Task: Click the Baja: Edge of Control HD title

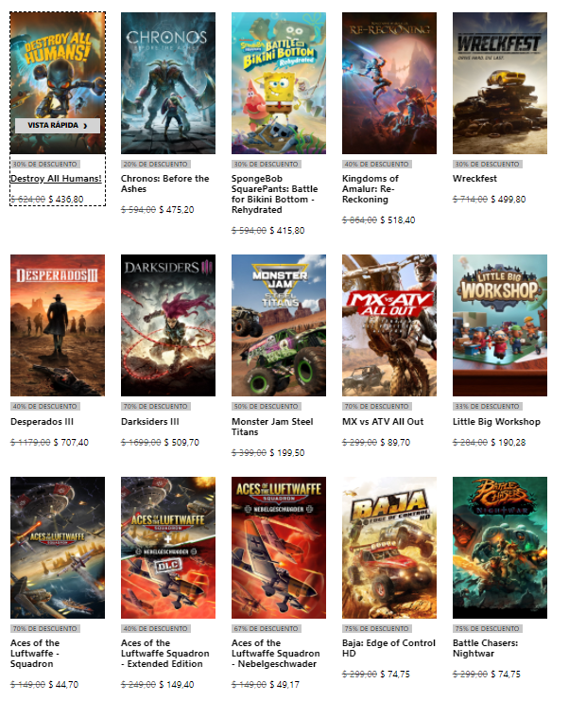Action: click(x=388, y=648)
